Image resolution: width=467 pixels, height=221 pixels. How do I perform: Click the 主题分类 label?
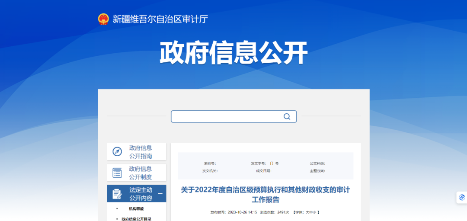tap(317, 171)
